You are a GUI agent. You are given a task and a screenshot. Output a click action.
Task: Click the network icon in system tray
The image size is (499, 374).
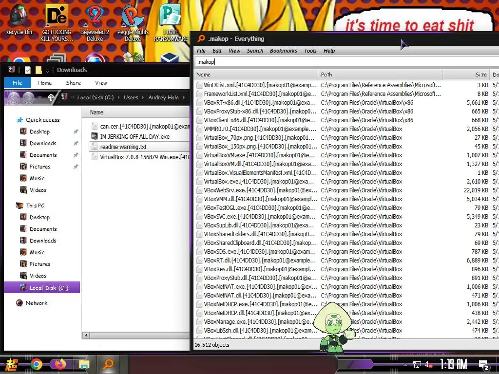(x=417, y=364)
